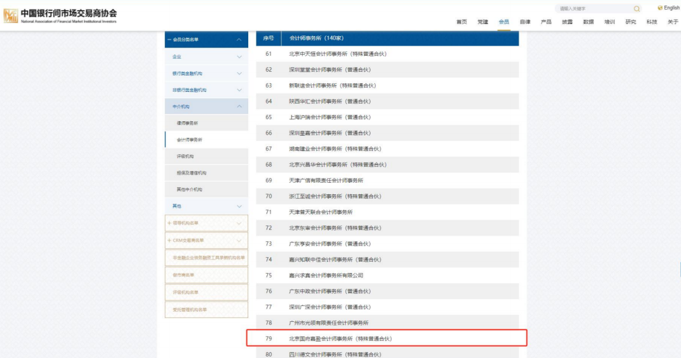Expand the 企业 category chevron
The image size is (681, 358).
(x=239, y=56)
